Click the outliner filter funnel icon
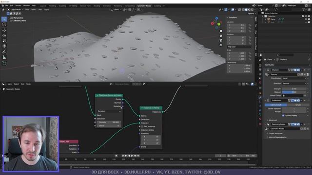This screenshot has width=312, height=175. (x=304, y=10)
